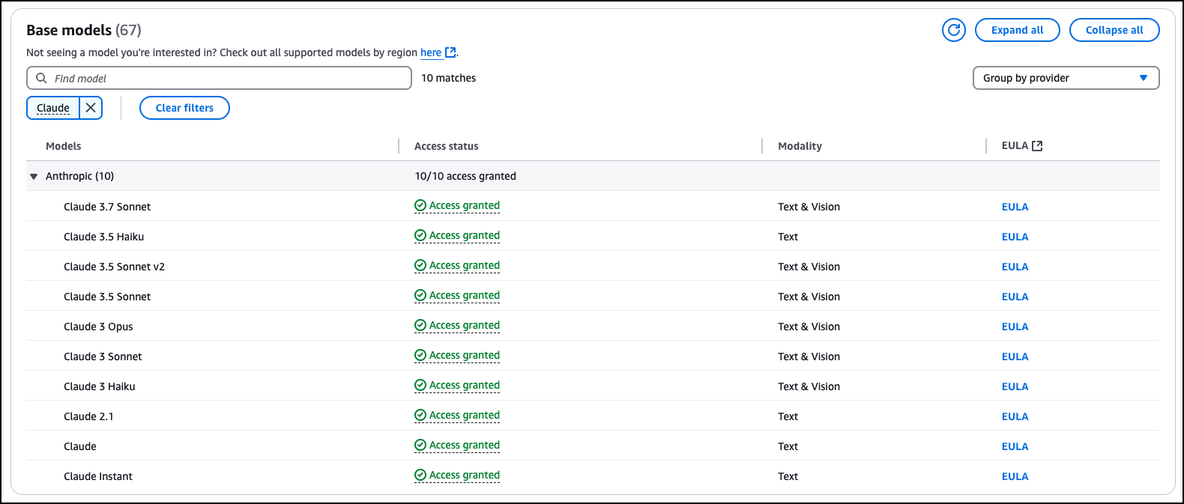Viewport: 1184px width, 504px height.
Task: Click the EULA column external link icon
Action: point(1037,146)
